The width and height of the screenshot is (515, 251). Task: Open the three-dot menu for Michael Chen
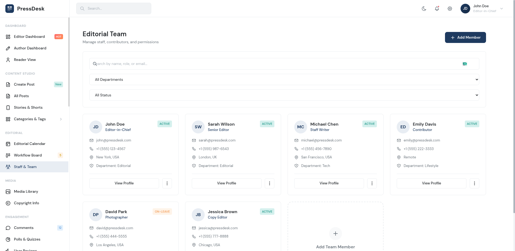coord(372,183)
